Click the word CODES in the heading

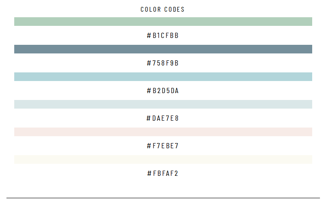point(174,9)
